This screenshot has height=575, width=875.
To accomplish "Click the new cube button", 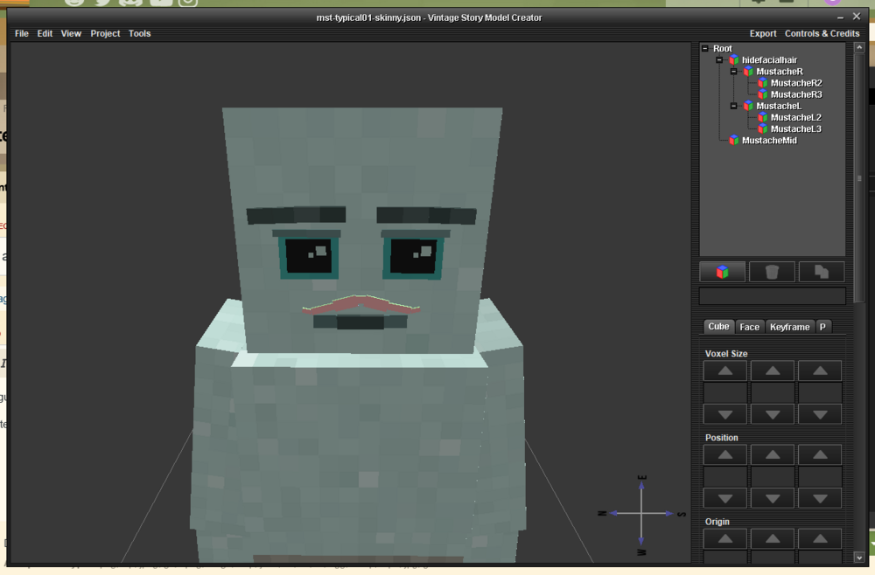I will (x=722, y=272).
